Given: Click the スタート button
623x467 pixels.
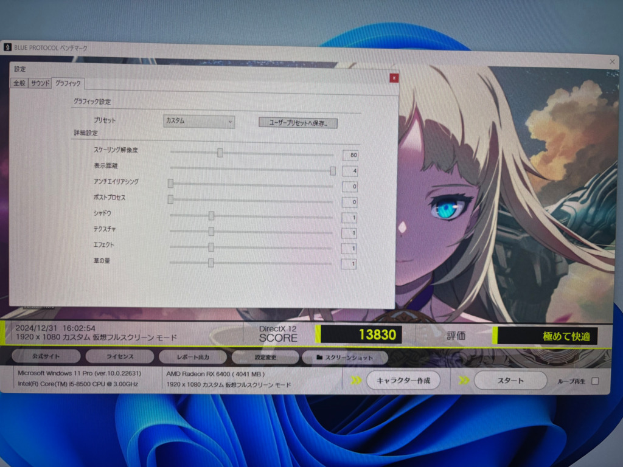Looking at the screenshot, I should click(x=510, y=381).
